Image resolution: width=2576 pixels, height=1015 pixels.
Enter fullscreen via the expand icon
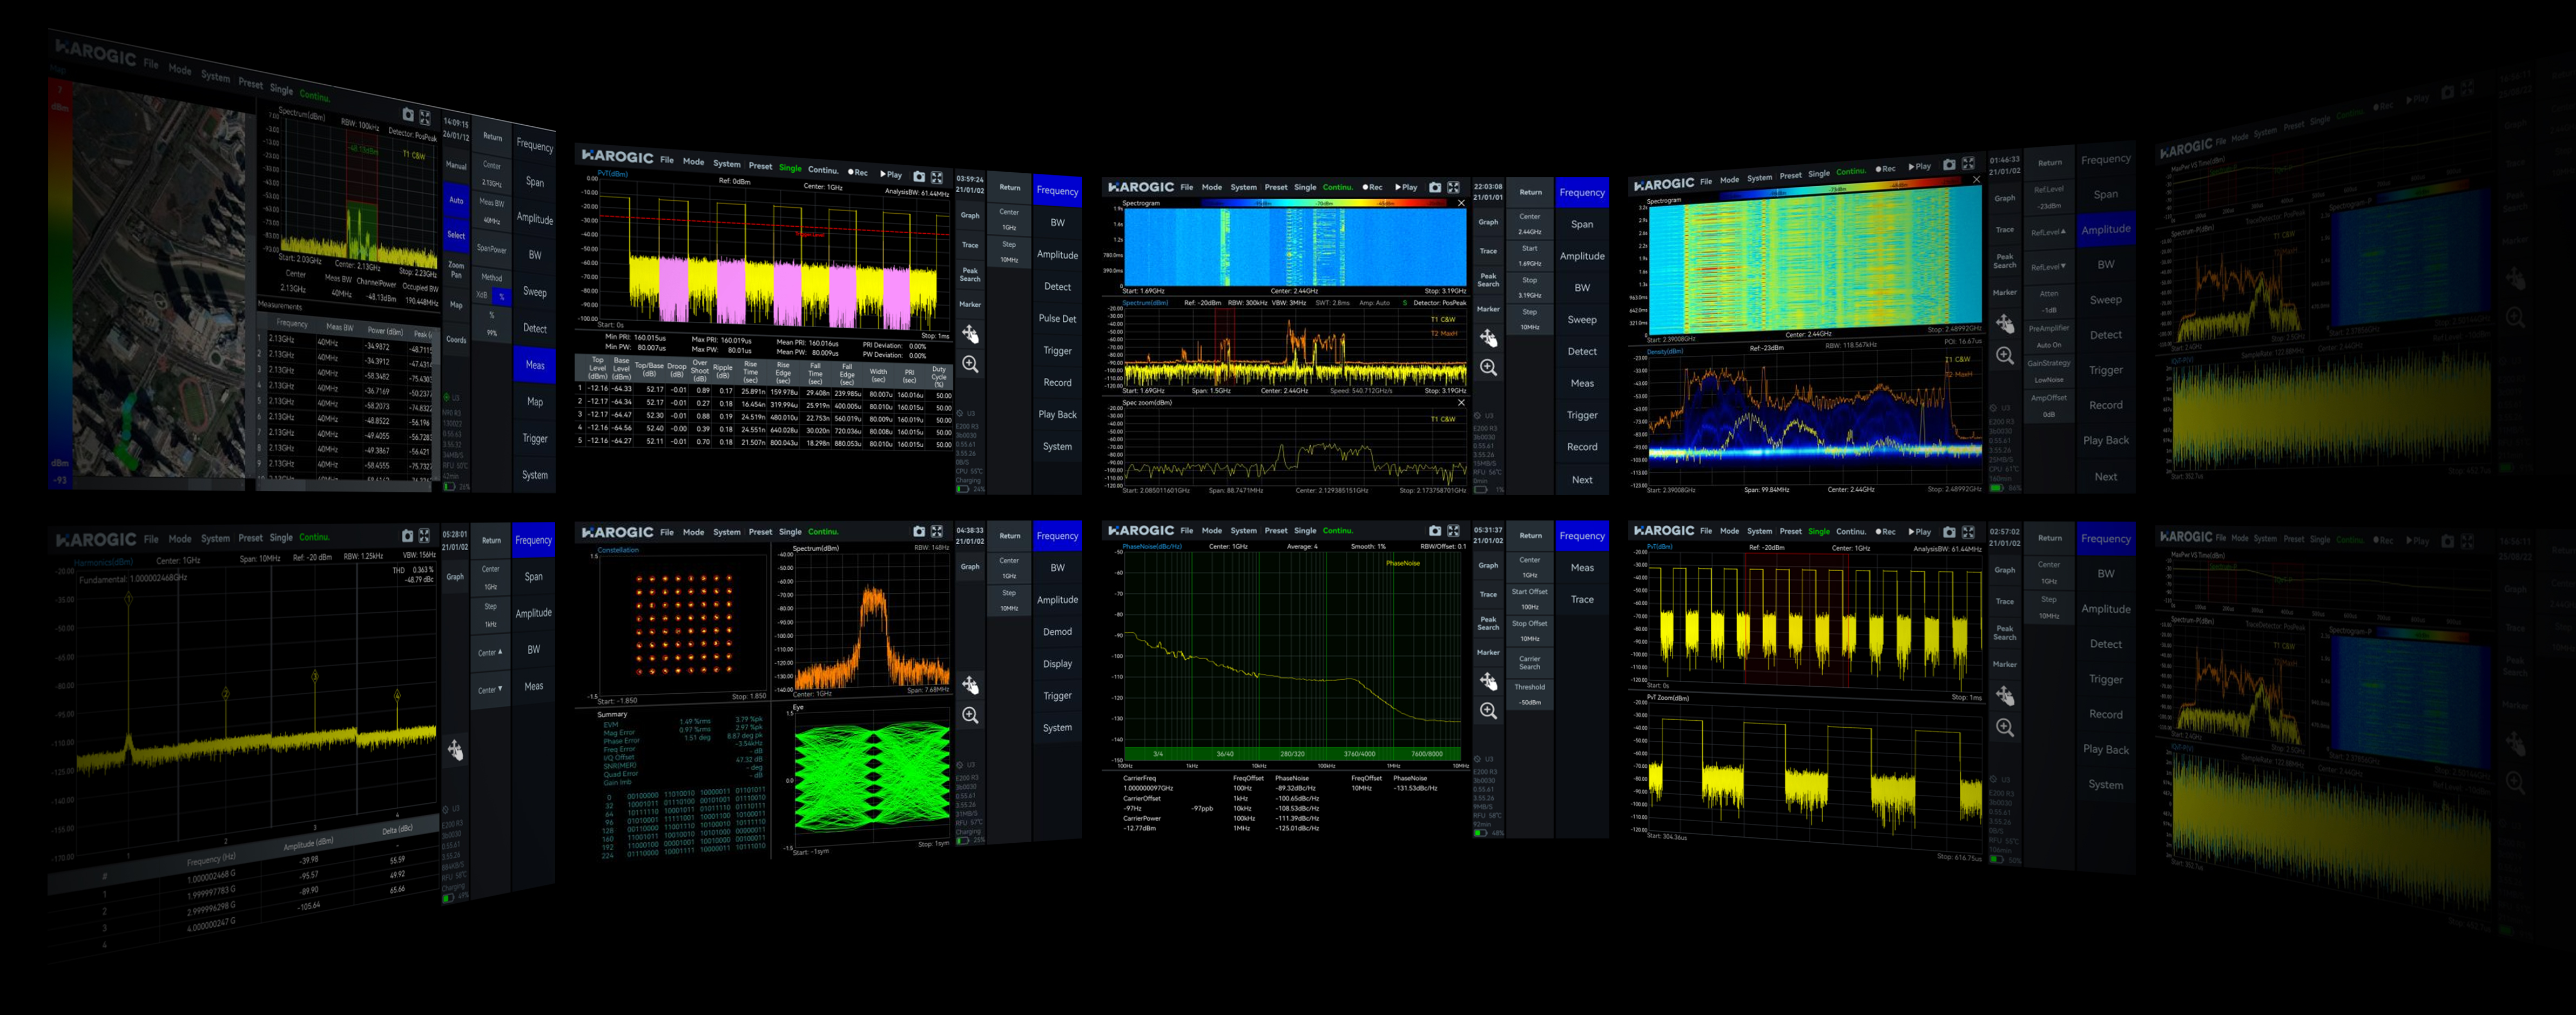point(1454,188)
